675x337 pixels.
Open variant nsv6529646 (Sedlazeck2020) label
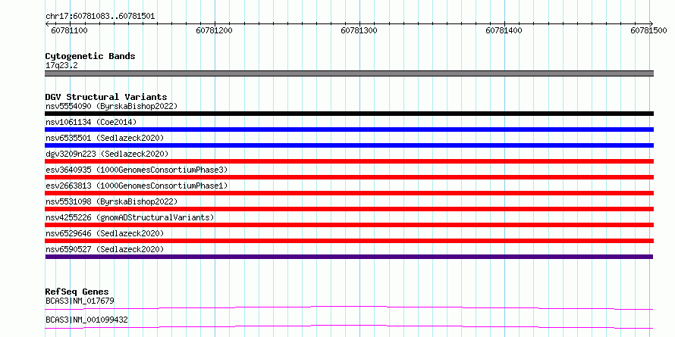click(x=105, y=233)
